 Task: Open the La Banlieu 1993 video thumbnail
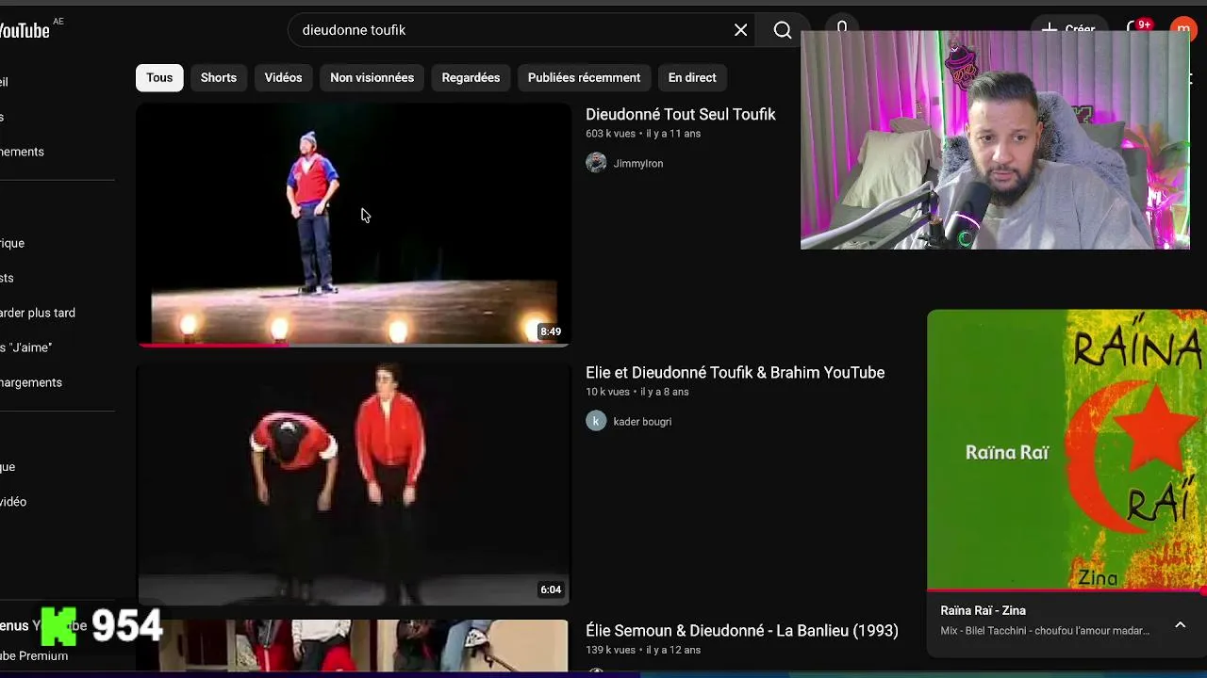point(354,646)
